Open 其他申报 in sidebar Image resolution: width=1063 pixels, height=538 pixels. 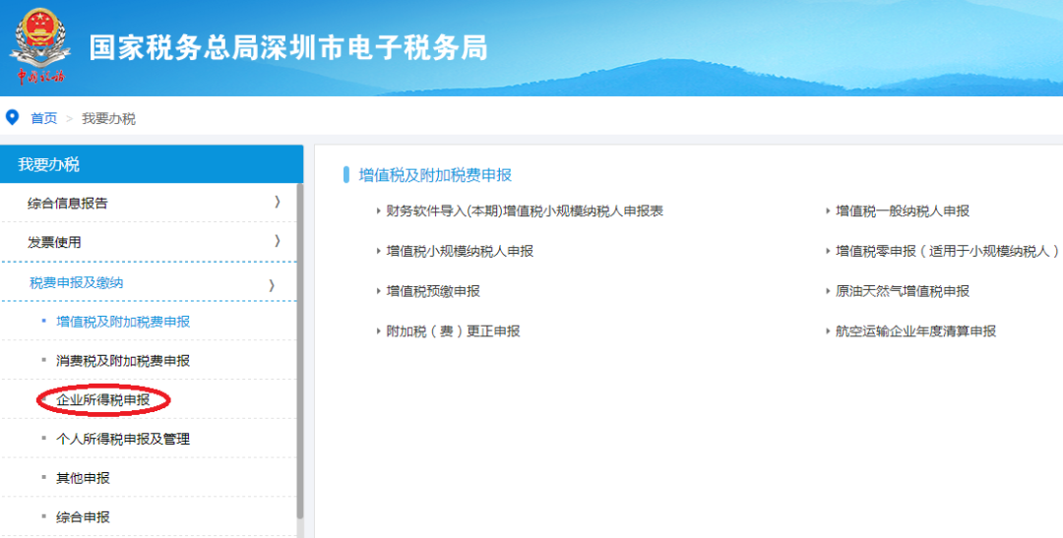(x=83, y=478)
